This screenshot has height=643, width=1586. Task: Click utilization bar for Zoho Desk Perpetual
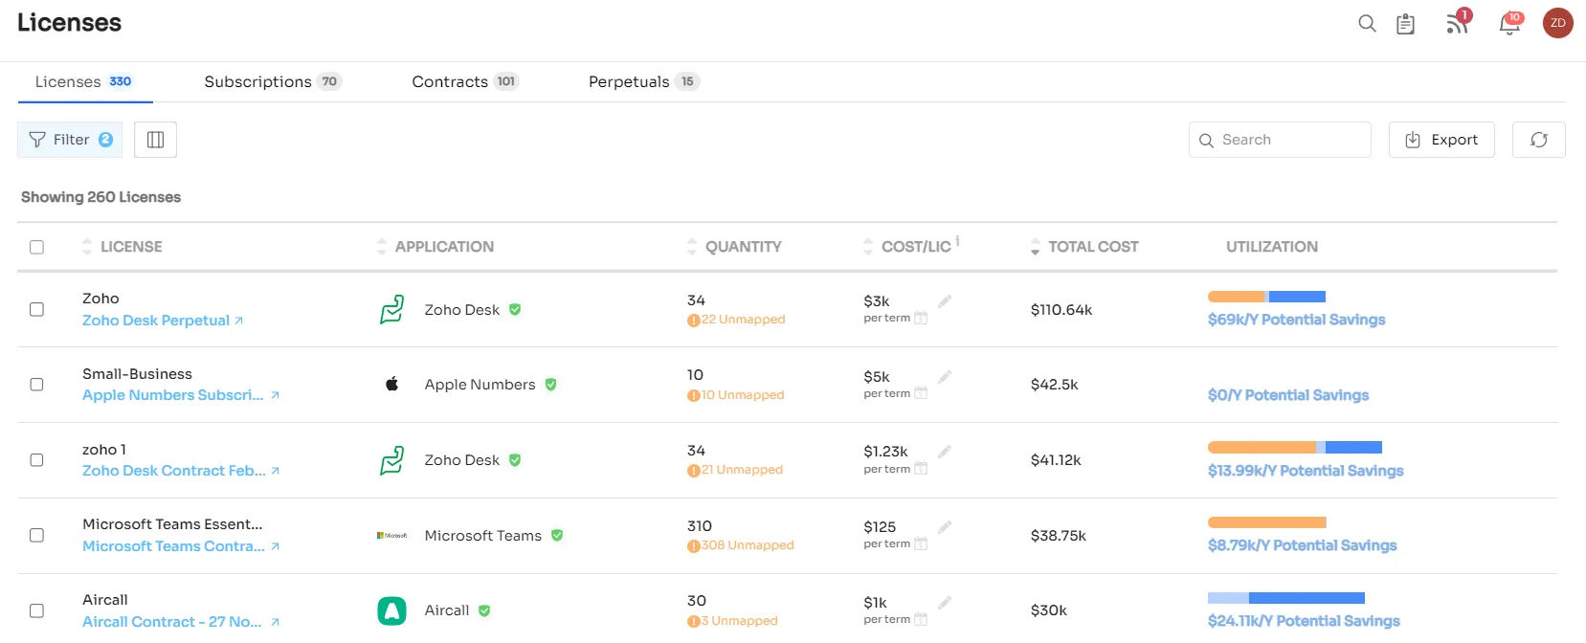click(x=1266, y=297)
